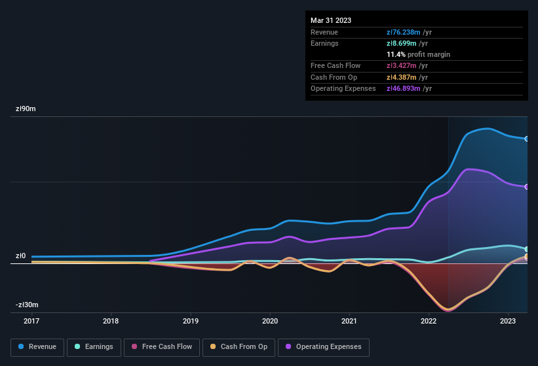Click the zł3.427m free cash flow value

pos(402,65)
